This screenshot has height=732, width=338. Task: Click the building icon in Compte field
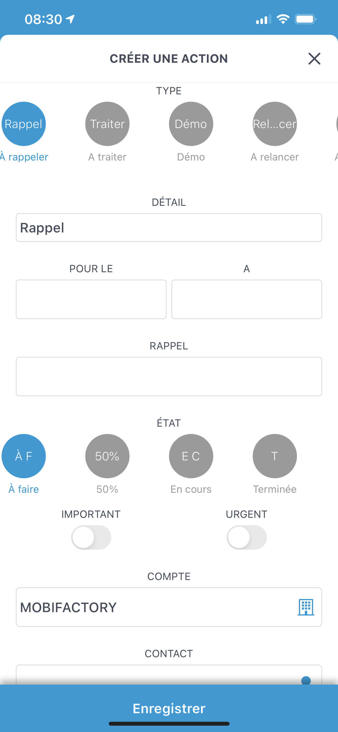(306, 607)
